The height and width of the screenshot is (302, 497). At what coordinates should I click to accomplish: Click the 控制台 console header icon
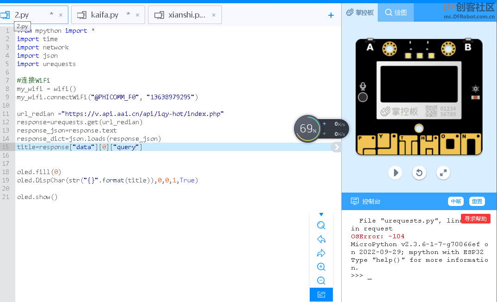(355, 201)
